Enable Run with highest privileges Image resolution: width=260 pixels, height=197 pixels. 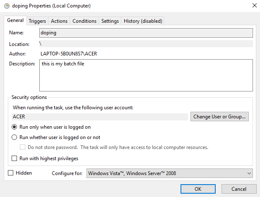tap(14, 158)
